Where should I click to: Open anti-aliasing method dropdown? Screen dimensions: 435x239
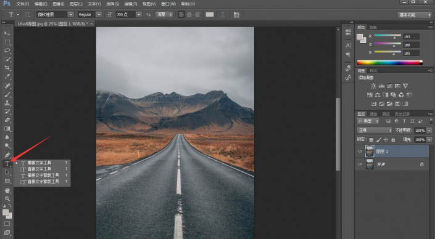(164, 14)
